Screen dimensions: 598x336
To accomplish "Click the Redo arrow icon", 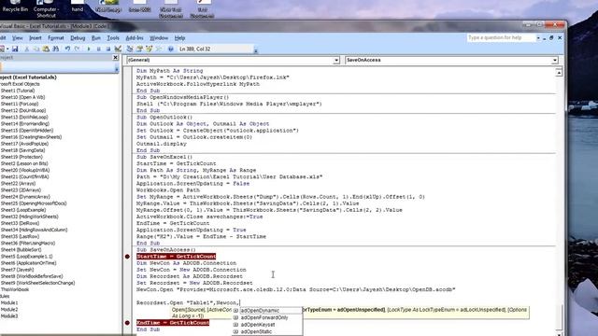I will tap(78, 49).
